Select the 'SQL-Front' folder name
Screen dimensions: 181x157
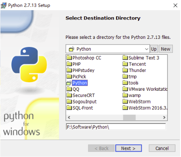(83, 108)
